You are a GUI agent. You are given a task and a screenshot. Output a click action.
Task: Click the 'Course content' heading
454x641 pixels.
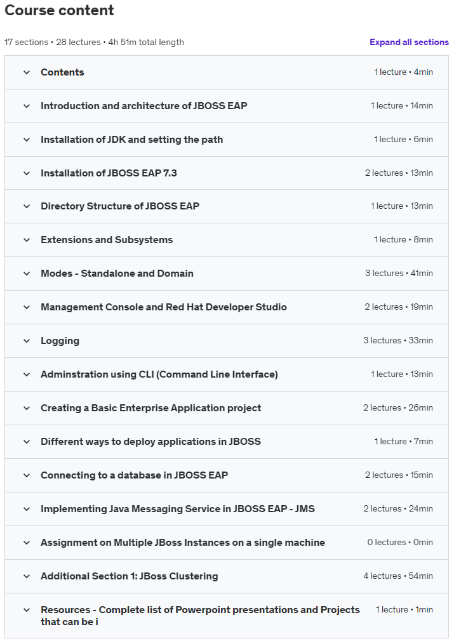coord(59,10)
